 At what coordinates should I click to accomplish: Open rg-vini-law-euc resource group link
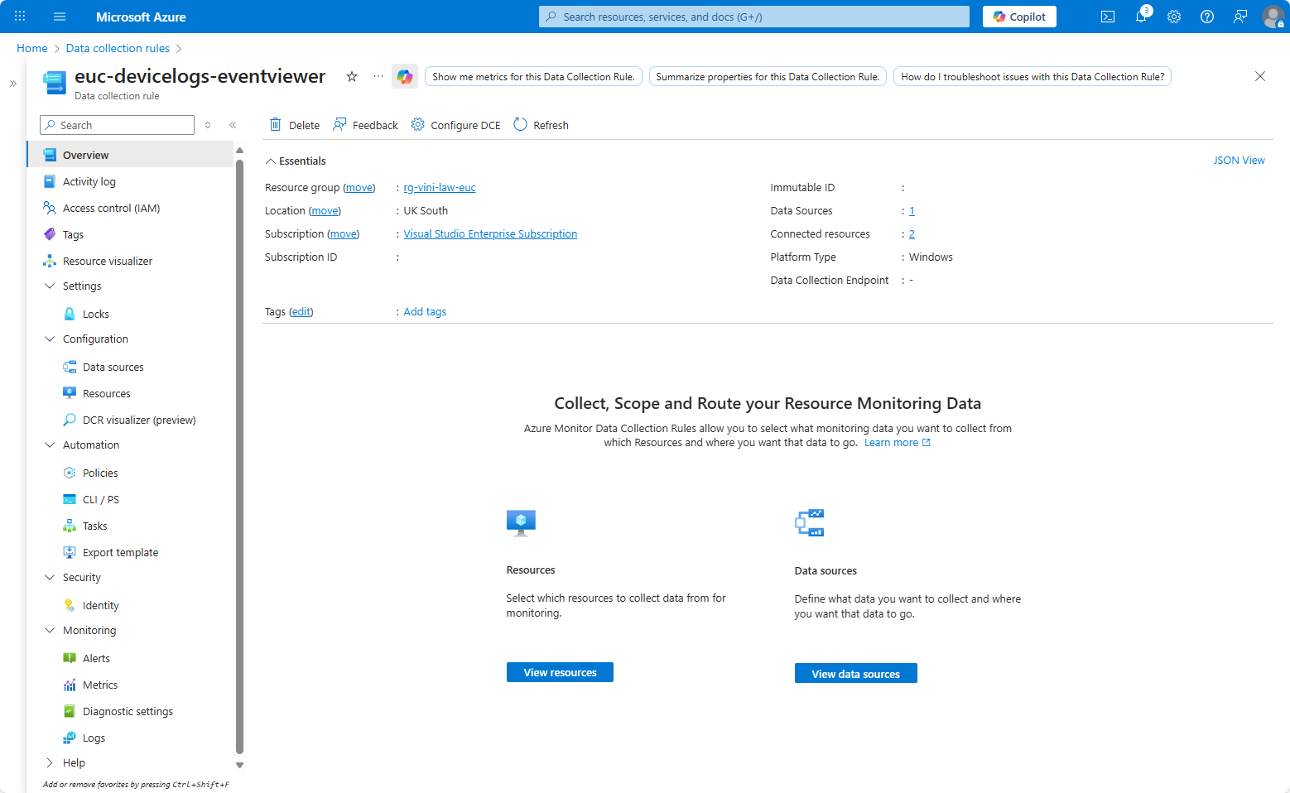(439, 188)
